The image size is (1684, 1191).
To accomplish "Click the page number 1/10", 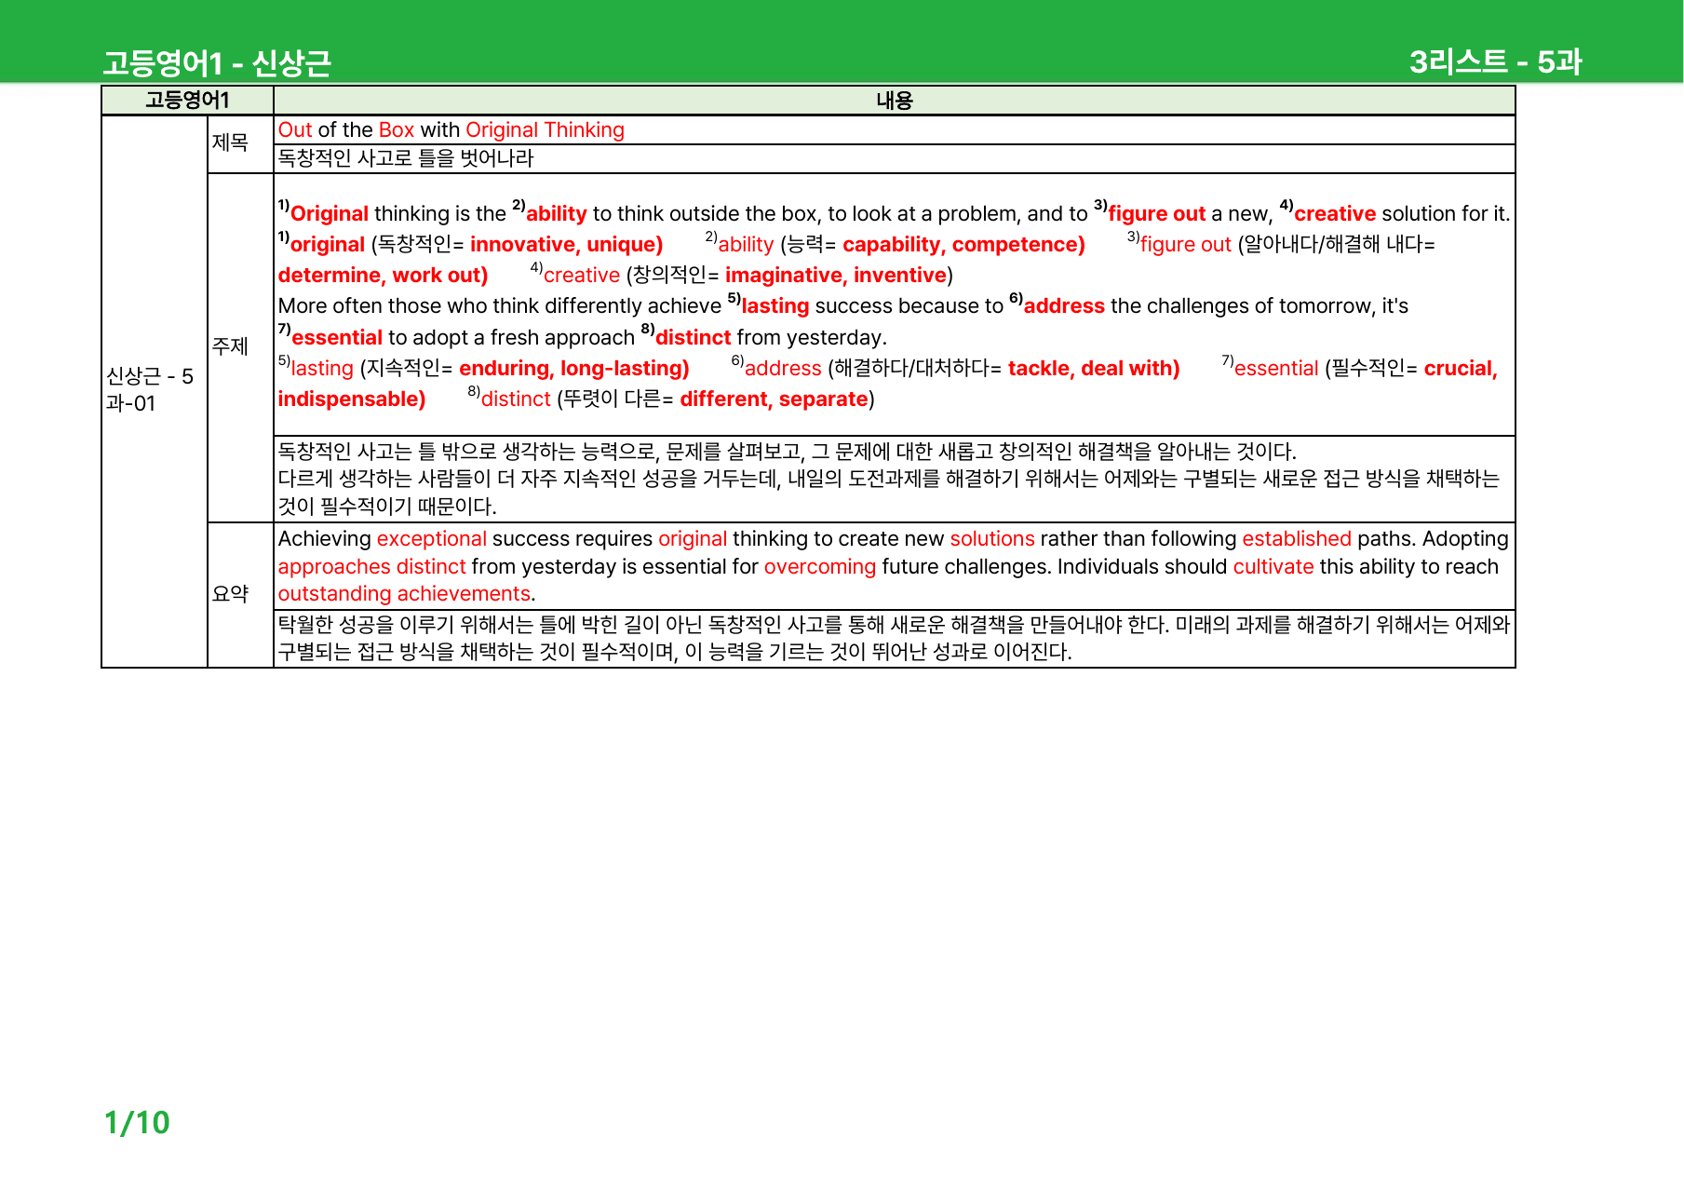I will pos(137,1122).
